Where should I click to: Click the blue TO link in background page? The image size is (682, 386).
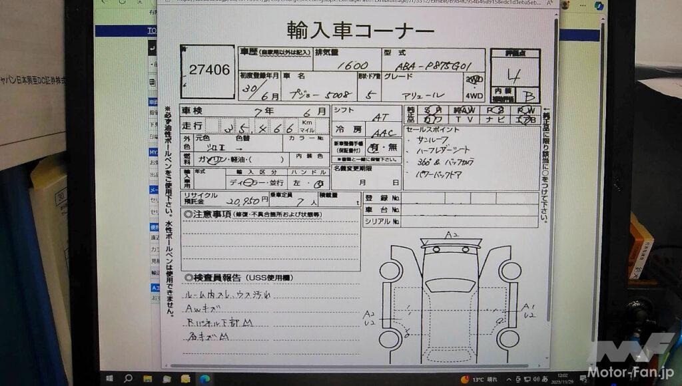point(152,31)
